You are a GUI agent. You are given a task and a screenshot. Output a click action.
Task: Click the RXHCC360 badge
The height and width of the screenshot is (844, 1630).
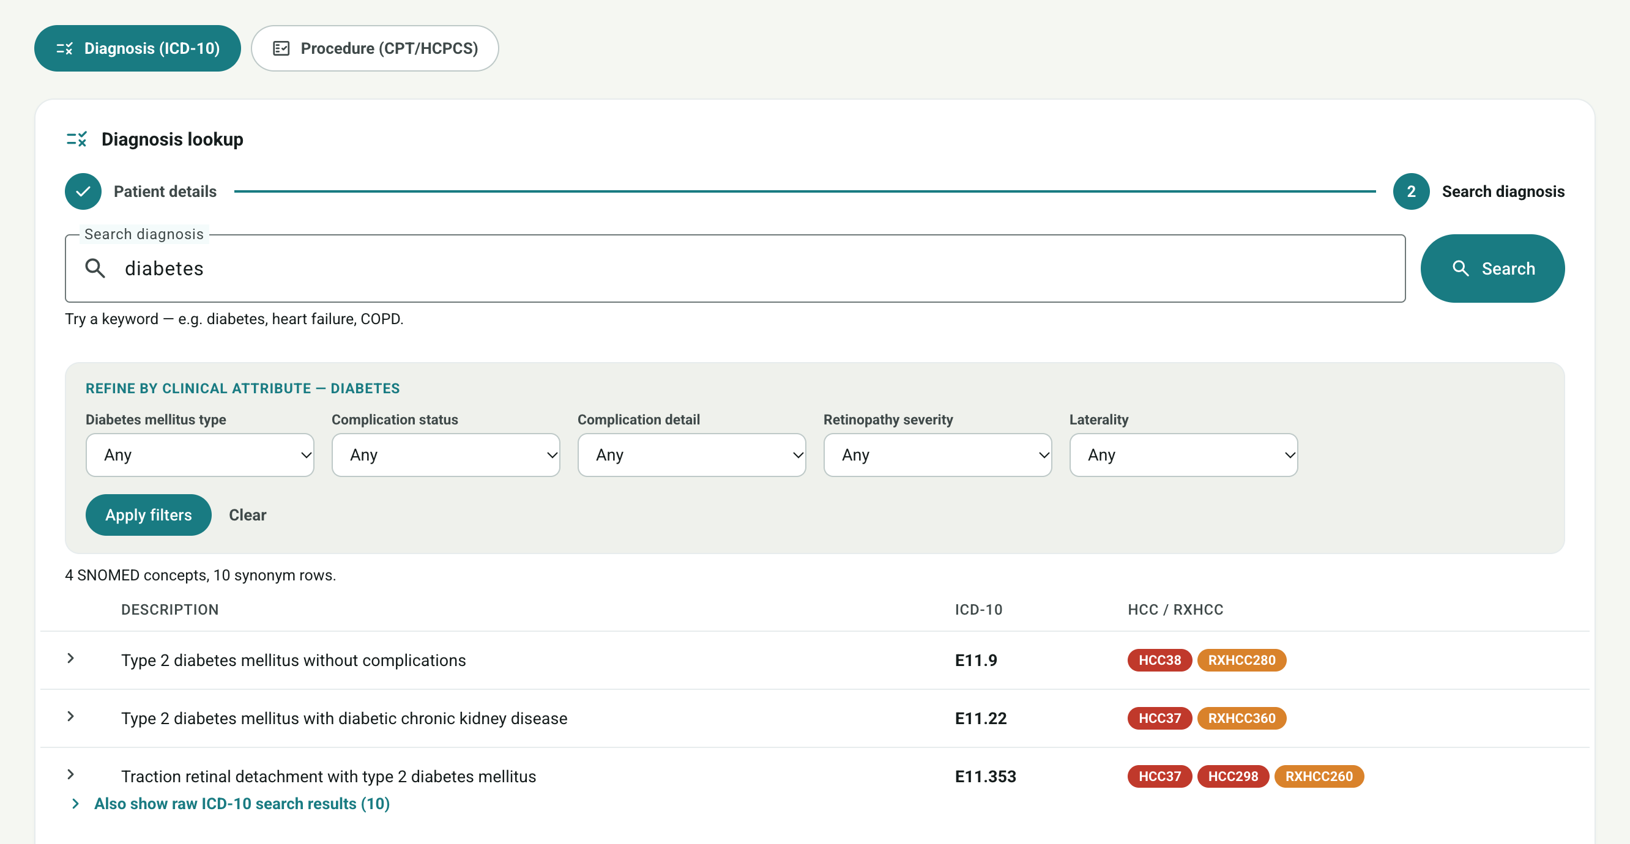(1241, 719)
